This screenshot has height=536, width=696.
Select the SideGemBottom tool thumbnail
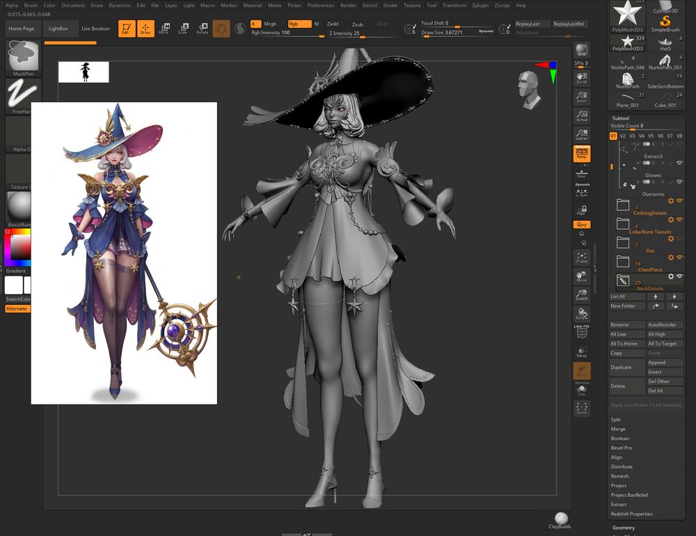pos(665,81)
